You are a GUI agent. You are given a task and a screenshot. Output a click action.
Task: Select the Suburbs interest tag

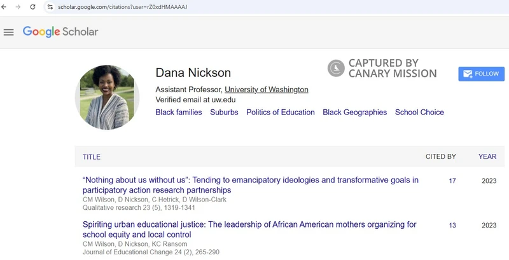pos(224,112)
